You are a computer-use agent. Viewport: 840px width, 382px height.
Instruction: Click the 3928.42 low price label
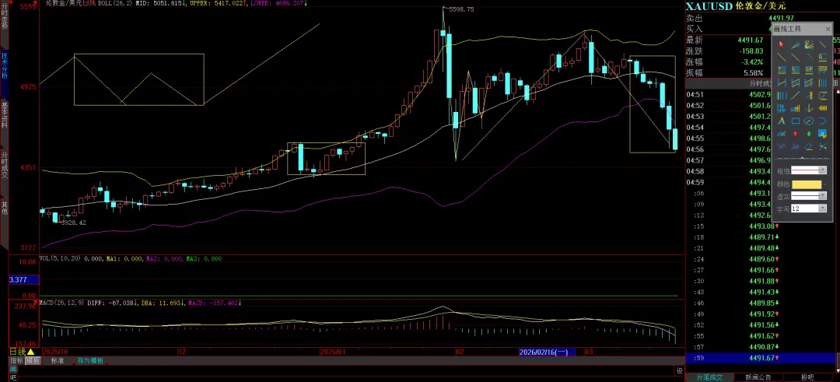coord(73,223)
